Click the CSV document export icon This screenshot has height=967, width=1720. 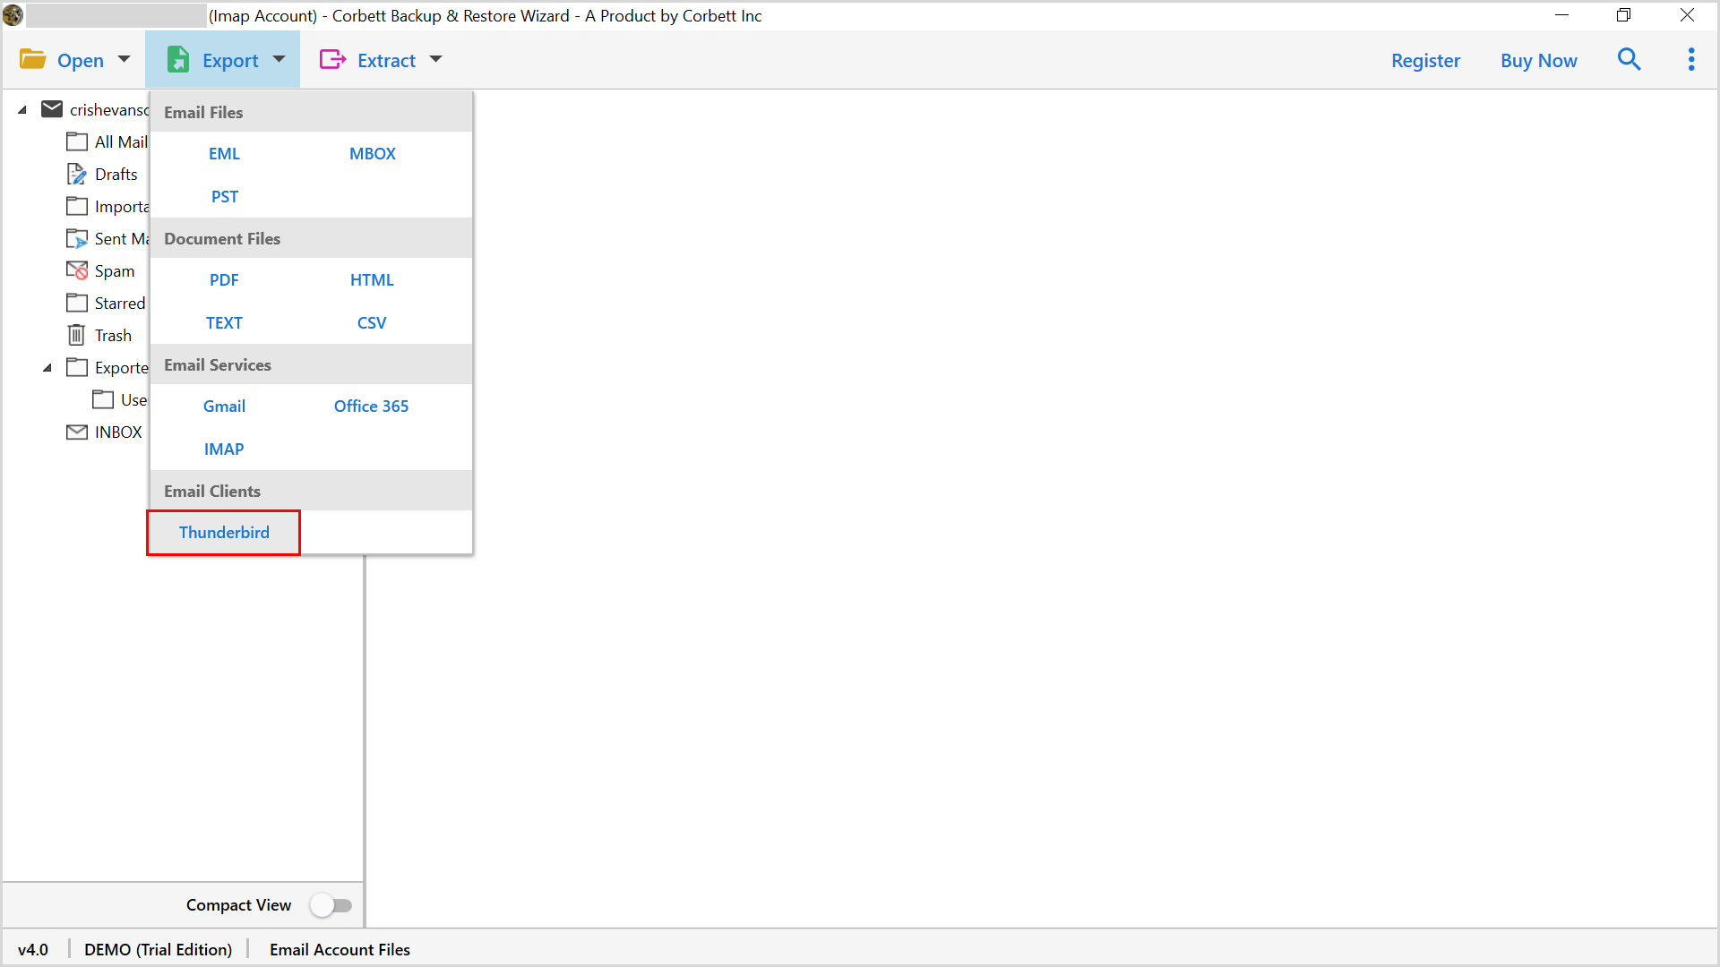click(371, 322)
